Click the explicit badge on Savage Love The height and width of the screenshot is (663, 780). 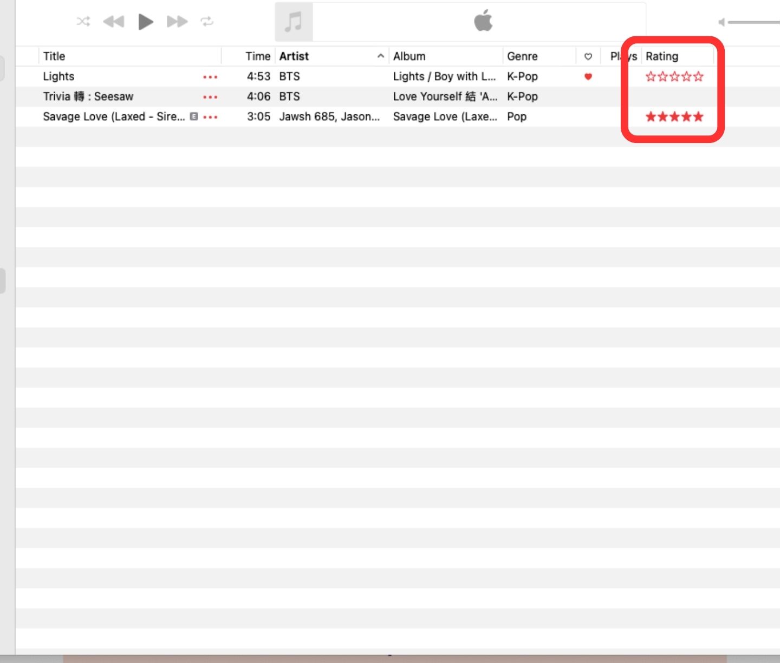[194, 116]
